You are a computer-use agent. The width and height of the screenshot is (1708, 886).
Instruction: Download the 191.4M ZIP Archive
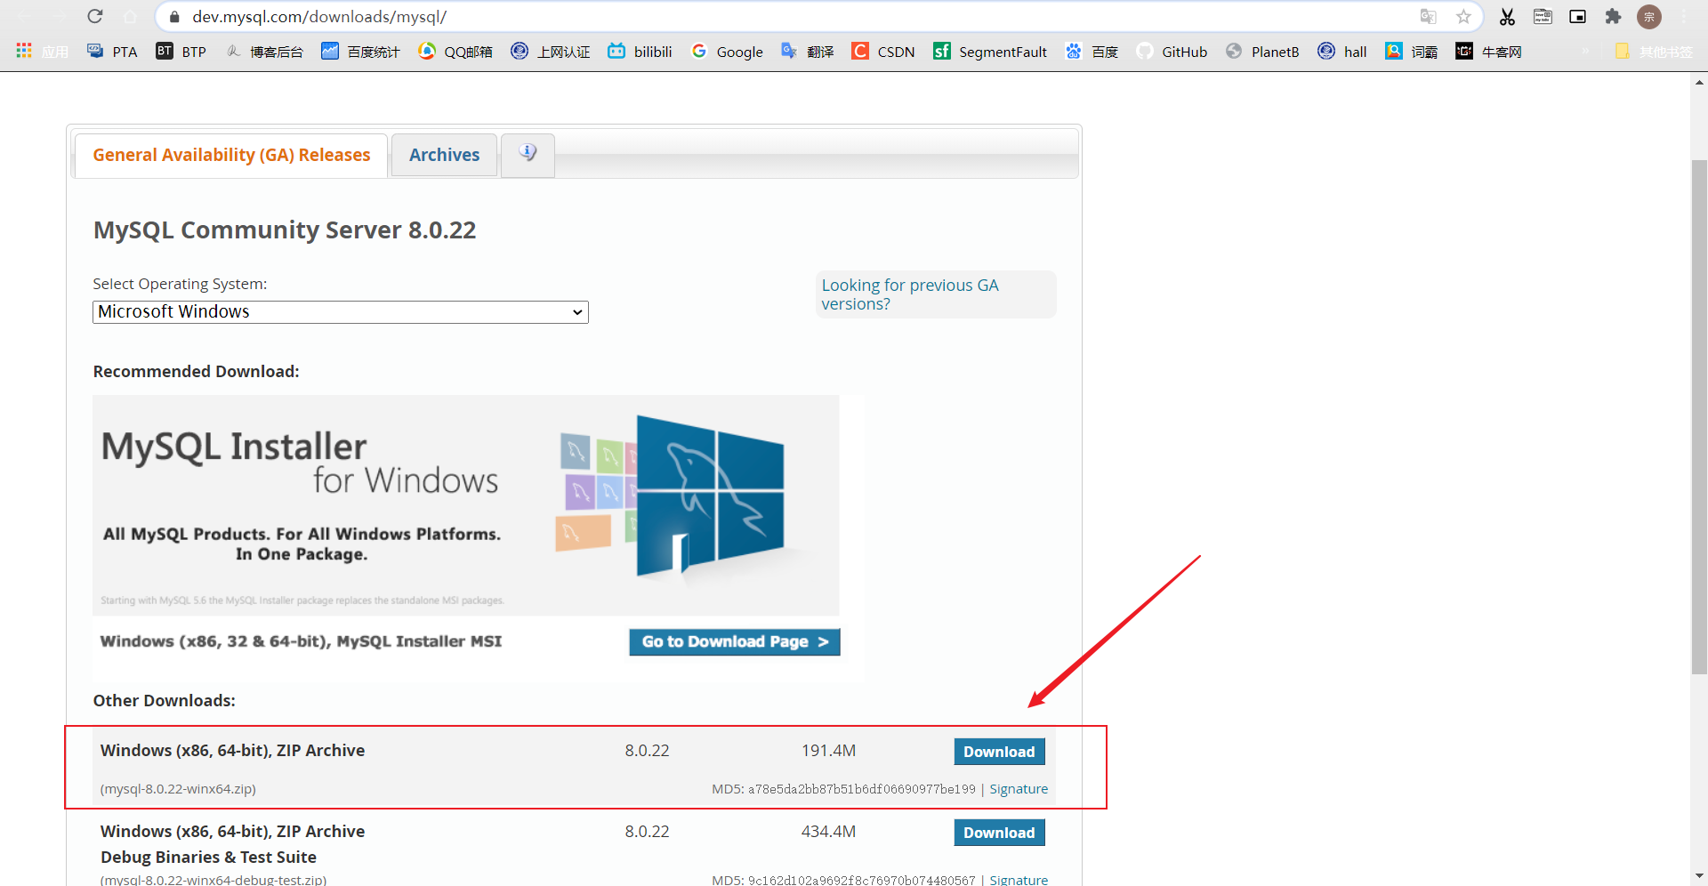pyautogui.click(x=999, y=752)
